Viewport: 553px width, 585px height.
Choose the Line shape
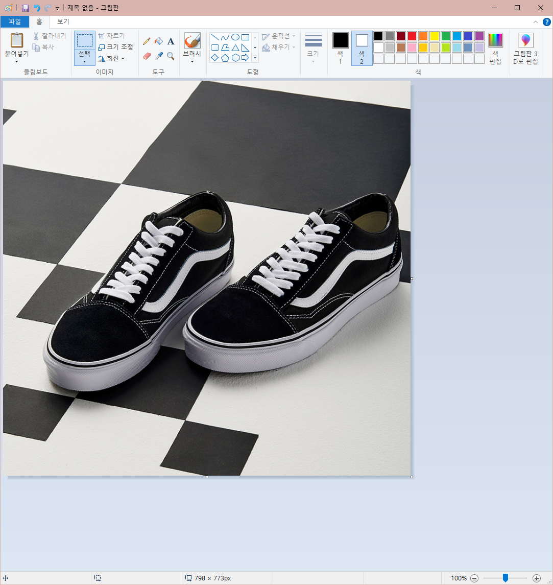click(215, 37)
